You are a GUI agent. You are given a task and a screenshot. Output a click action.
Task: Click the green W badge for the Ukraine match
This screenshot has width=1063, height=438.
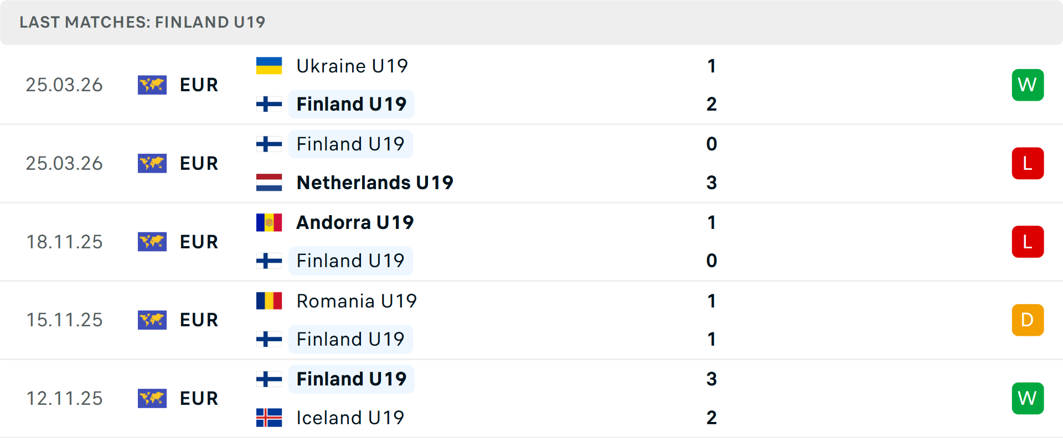coord(1028,85)
